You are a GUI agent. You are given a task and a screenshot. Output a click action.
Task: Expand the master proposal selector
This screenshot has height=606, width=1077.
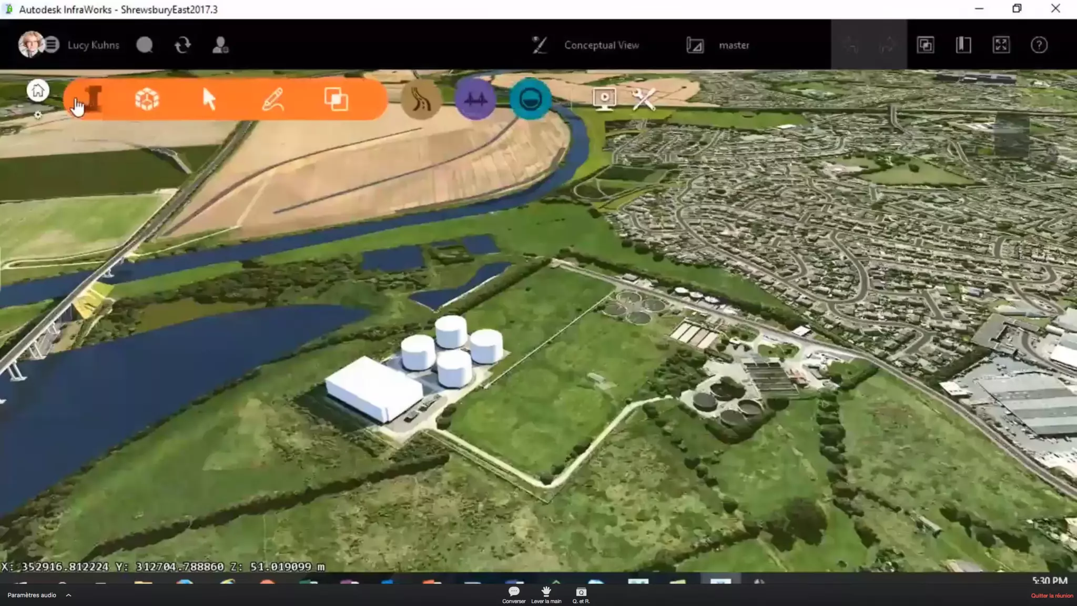coord(734,45)
